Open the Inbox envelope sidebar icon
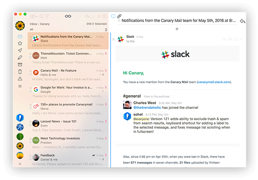This screenshot has width=258, height=180. tap(20, 37)
